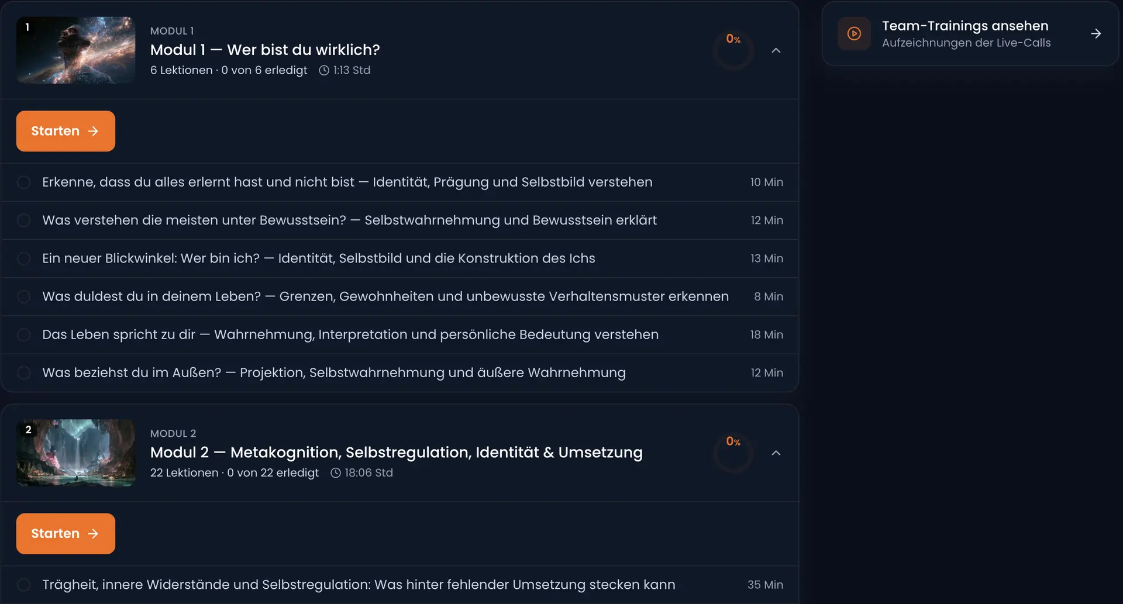
Task: Click the '18 Min' duration
Action: point(767,334)
